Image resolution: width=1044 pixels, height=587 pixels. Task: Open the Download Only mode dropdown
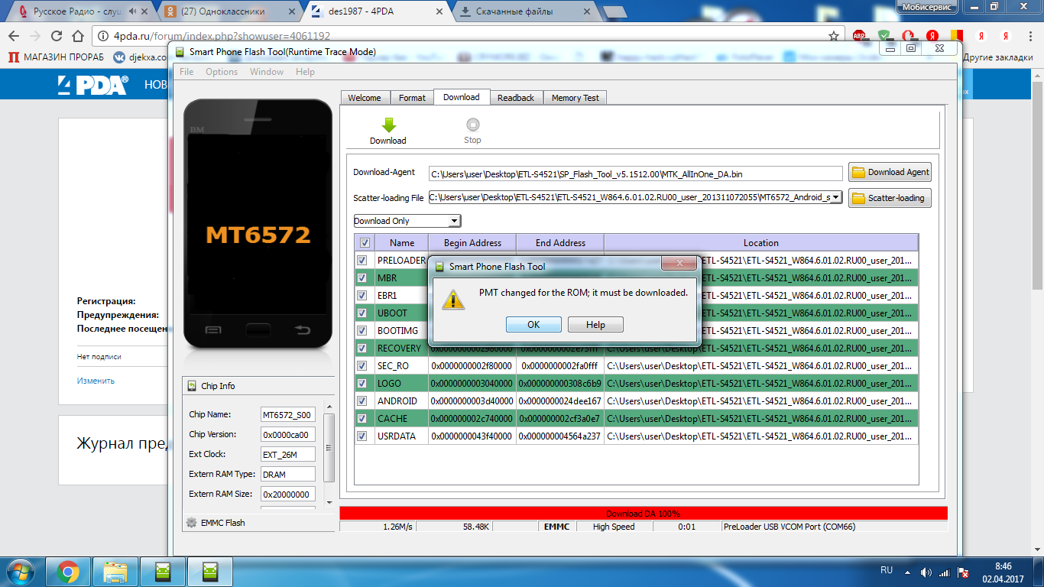[407, 221]
